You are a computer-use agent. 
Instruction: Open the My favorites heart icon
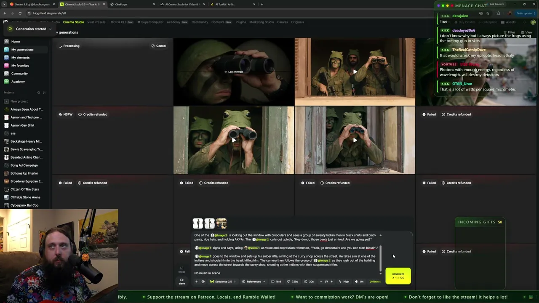coord(6,66)
